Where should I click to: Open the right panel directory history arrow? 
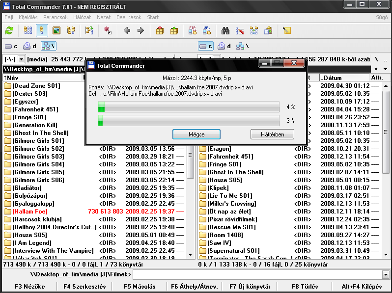pyautogui.click(x=385, y=69)
